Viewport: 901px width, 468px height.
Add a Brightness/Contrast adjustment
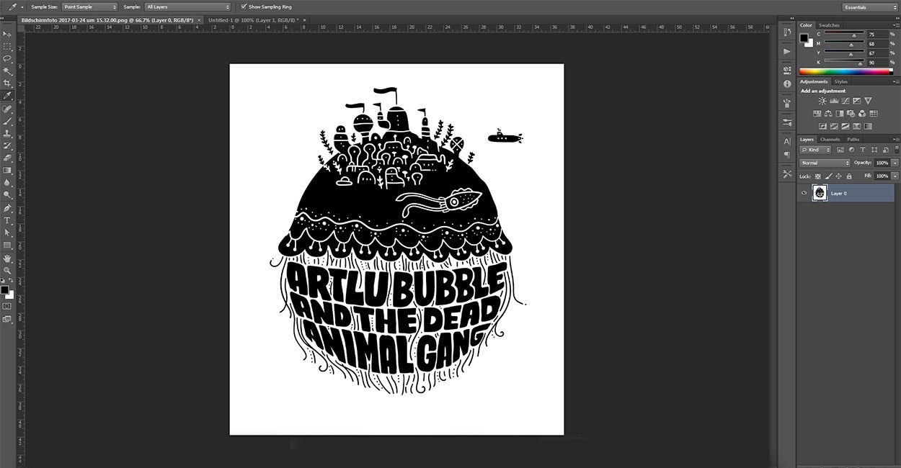(x=822, y=102)
